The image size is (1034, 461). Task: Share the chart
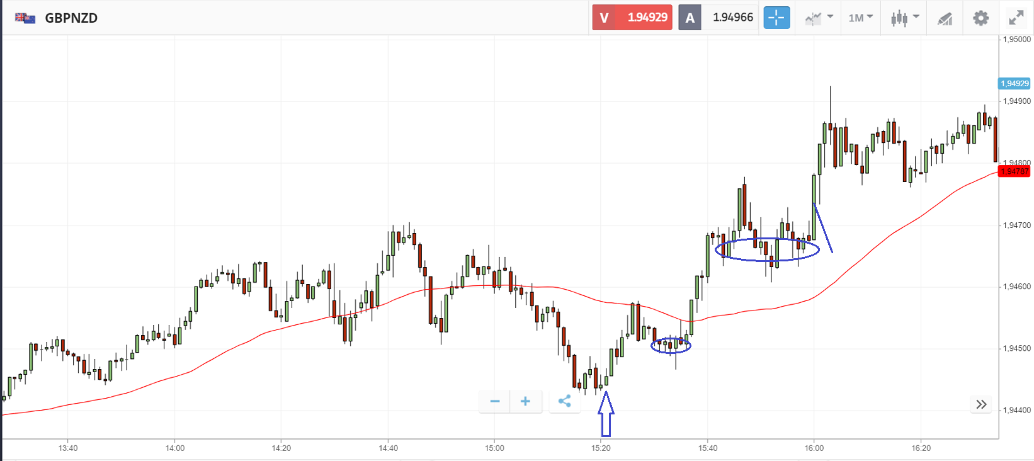(x=565, y=401)
